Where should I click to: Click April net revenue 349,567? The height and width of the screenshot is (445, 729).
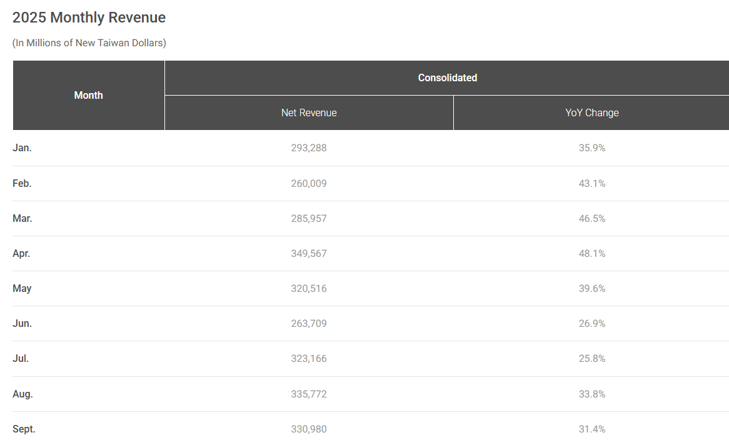pos(309,253)
